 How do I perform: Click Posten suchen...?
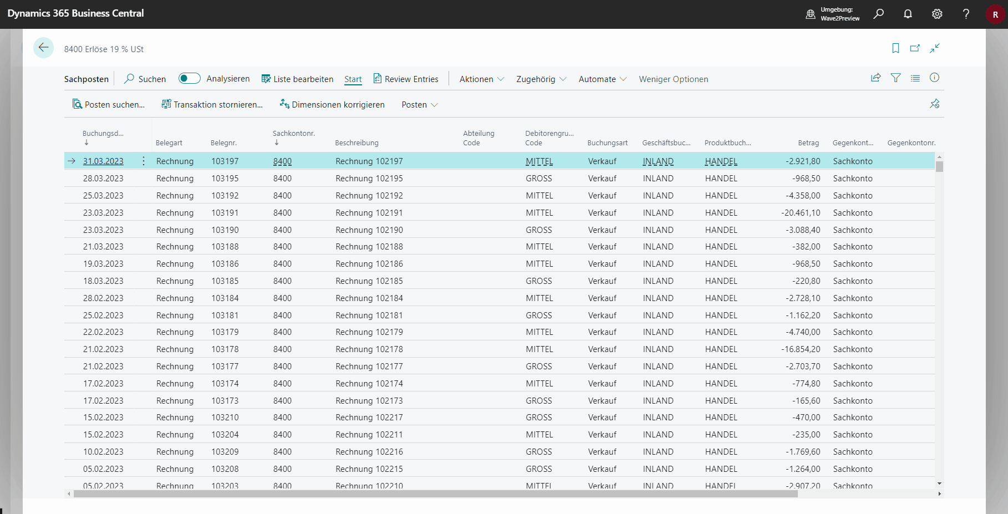click(x=109, y=104)
